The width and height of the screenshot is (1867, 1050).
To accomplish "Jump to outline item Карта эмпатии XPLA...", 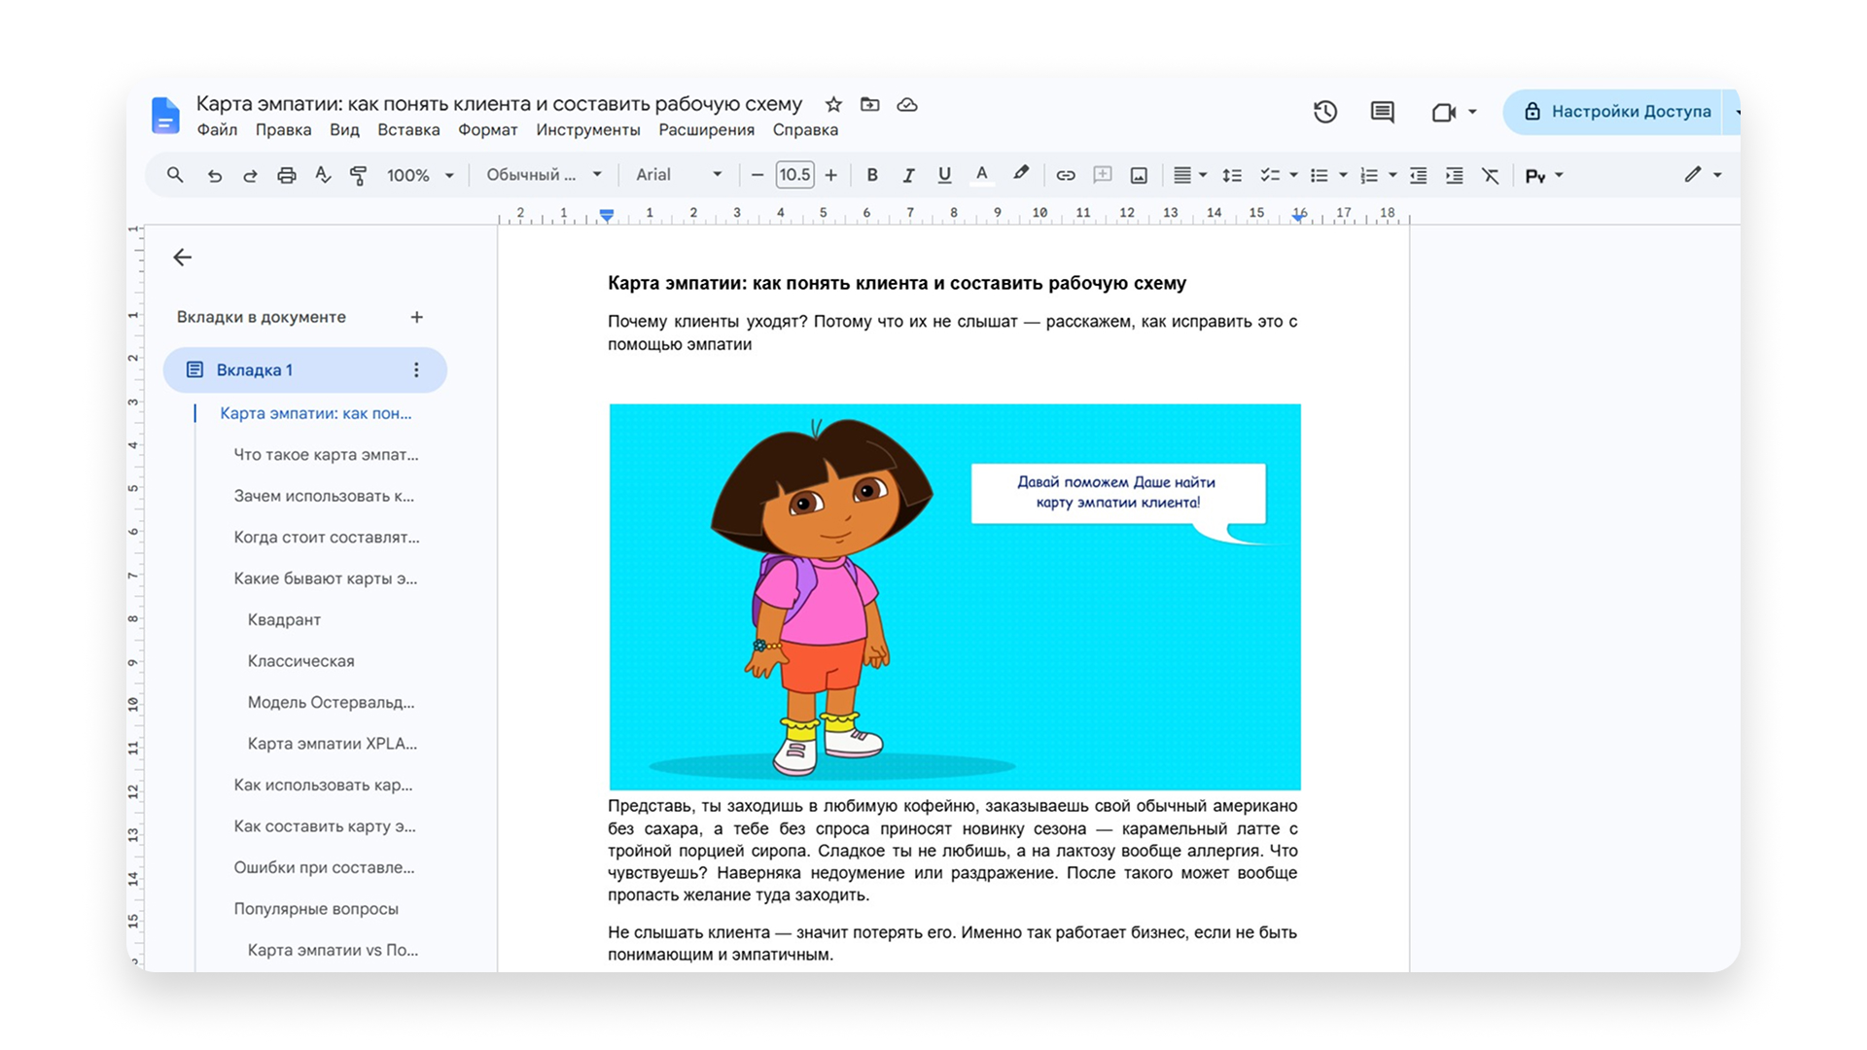I will point(332,744).
